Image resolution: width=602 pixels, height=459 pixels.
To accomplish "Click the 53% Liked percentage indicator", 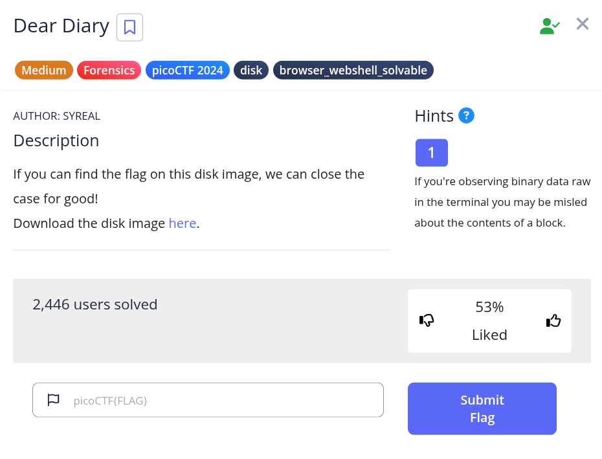I will [x=489, y=307].
